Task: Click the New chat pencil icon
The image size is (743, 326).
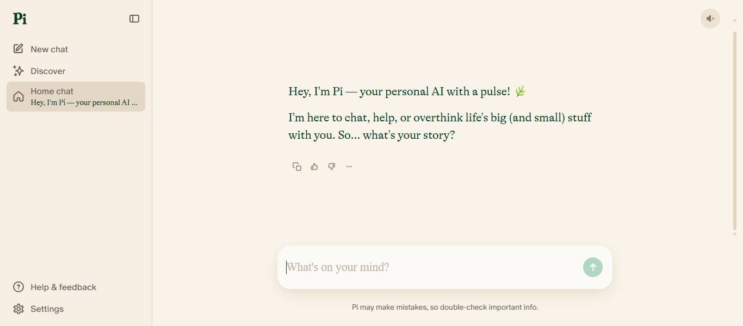Action: click(x=18, y=49)
